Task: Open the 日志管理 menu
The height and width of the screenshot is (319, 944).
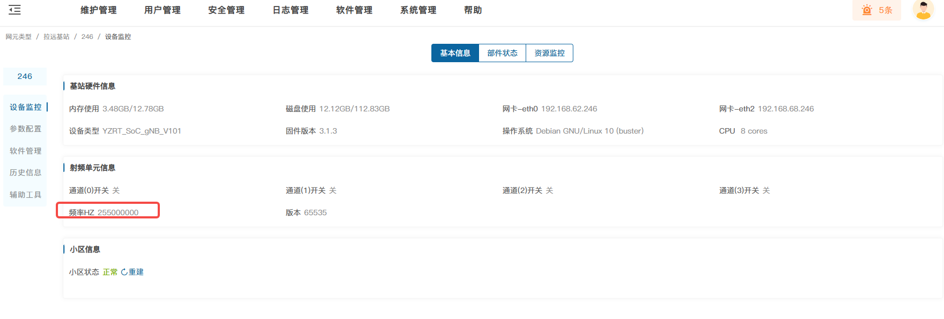Action: 290,10
